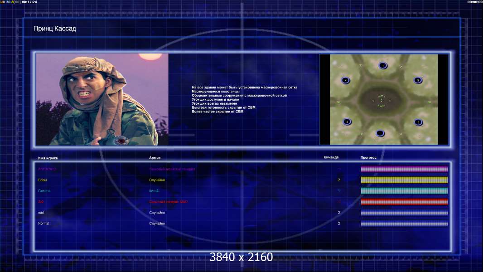Click 'Случайно' army in Normal's row
Image resolution: width=483 pixels, height=272 pixels.
click(x=157, y=223)
